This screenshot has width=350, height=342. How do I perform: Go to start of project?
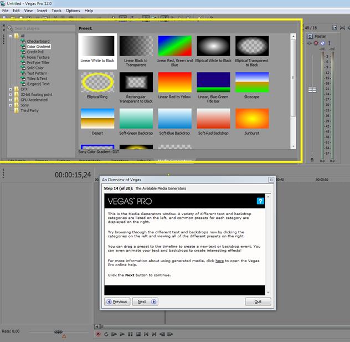146,334
